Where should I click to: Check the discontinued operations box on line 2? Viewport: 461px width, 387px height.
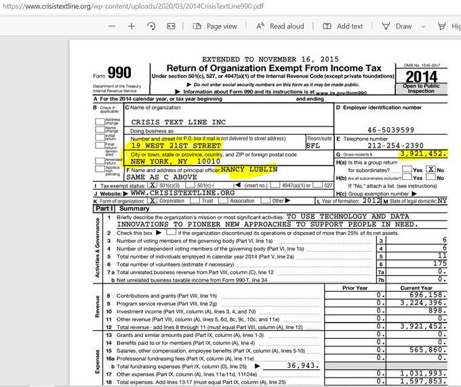[171, 232]
